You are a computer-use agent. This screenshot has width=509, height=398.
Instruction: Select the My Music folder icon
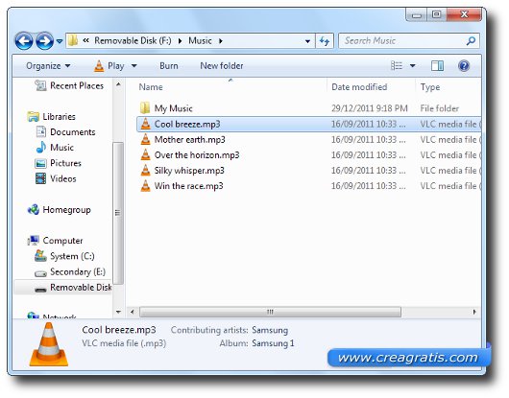145,108
